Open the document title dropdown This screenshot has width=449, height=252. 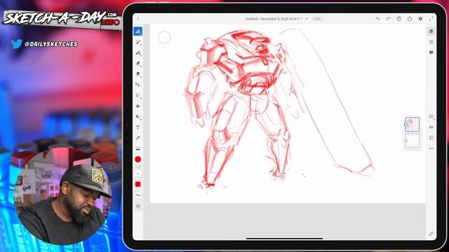tap(307, 19)
